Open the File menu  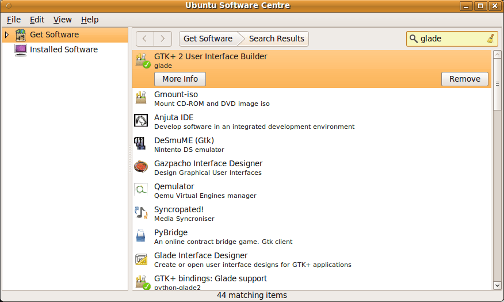click(x=13, y=20)
